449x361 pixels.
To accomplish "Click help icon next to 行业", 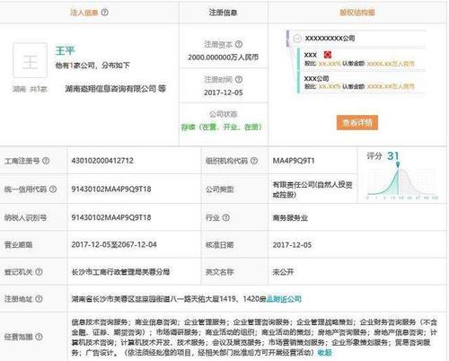I will [x=226, y=217].
